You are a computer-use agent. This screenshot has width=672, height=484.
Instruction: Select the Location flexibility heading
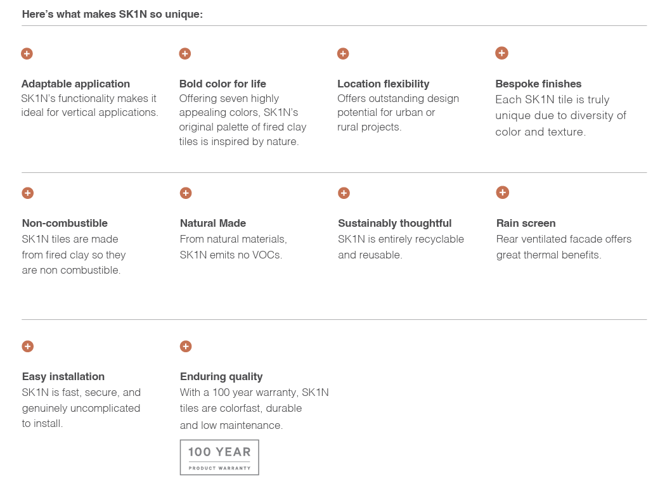[383, 84]
